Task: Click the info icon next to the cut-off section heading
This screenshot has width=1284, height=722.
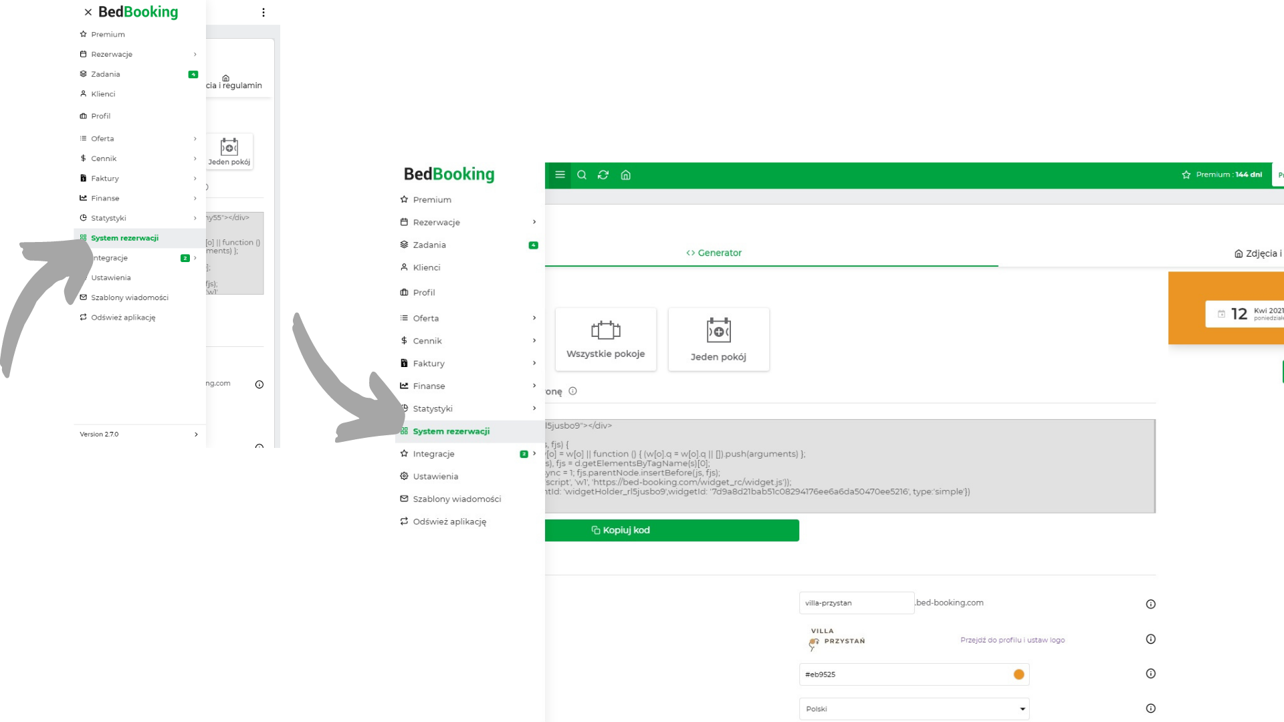Action: 572,391
